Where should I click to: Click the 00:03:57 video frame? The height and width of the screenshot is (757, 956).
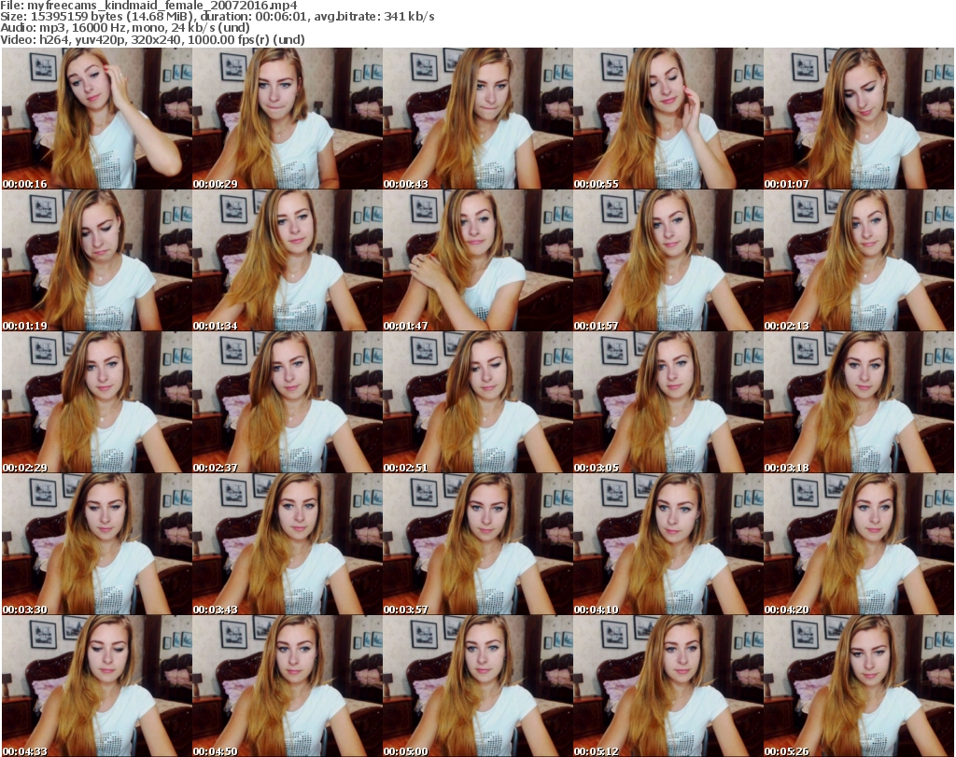pyautogui.click(x=478, y=544)
